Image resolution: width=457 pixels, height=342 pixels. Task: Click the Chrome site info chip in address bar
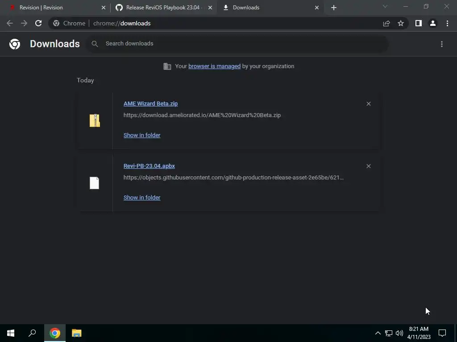[x=69, y=23]
